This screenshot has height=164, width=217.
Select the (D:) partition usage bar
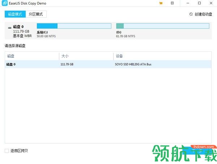[163, 26]
